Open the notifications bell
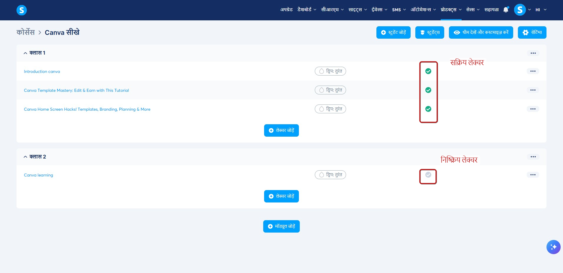 (x=506, y=10)
